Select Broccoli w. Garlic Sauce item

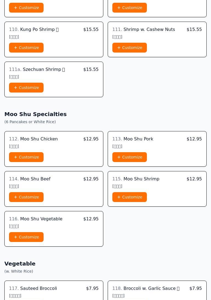(x=149, y=288)
